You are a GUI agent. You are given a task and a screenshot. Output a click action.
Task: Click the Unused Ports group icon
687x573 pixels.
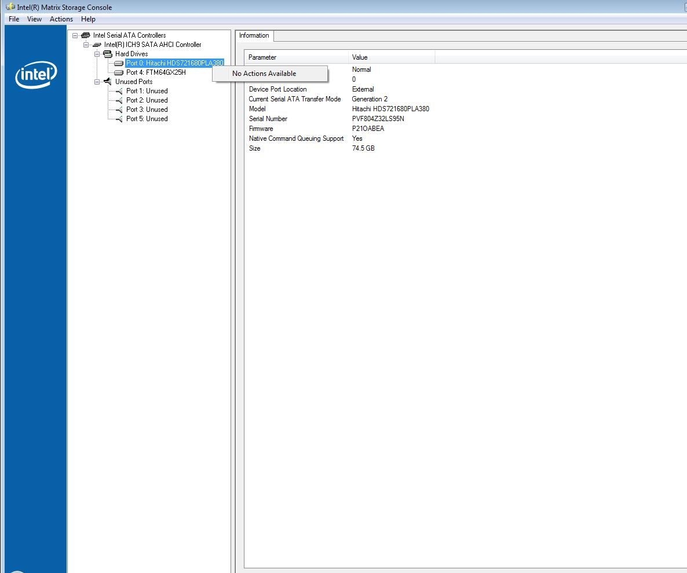[108, 82]
